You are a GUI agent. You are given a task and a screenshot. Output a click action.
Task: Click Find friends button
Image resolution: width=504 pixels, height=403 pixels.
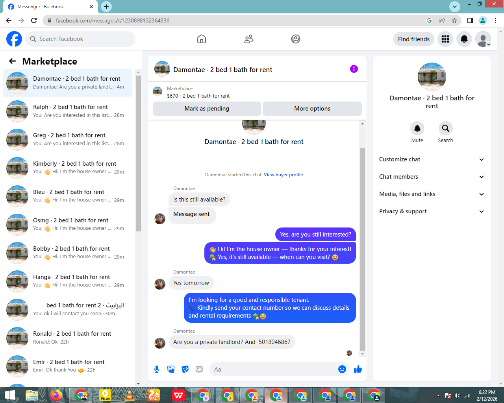click(x=414, y=39)
